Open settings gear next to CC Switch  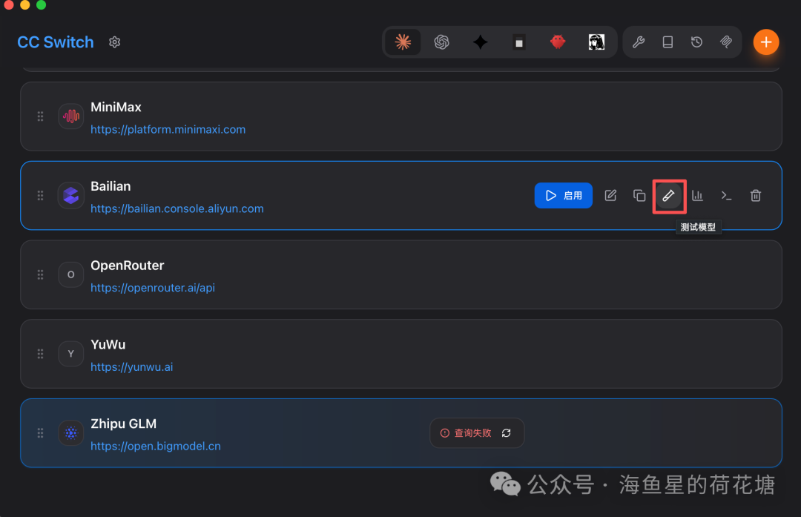point(114,42)
